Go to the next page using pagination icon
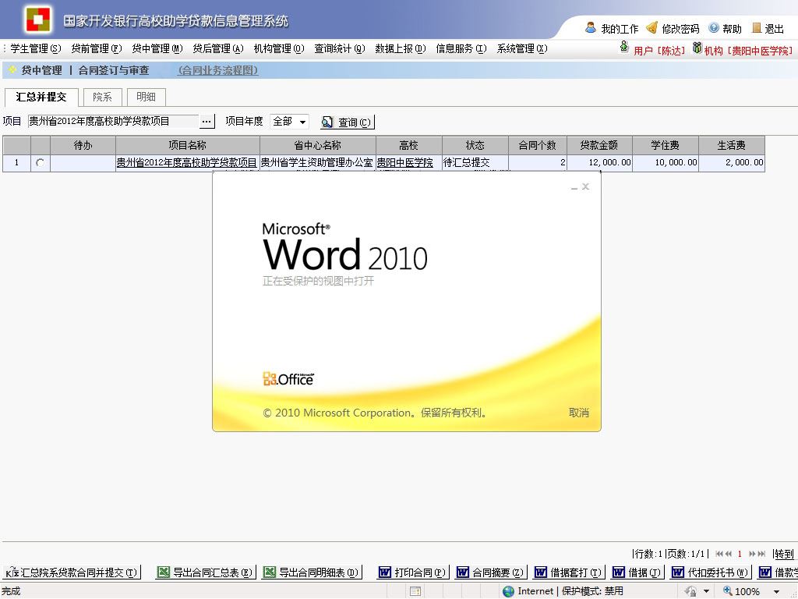This screenshot has width=798, height=599. point(752,554)
